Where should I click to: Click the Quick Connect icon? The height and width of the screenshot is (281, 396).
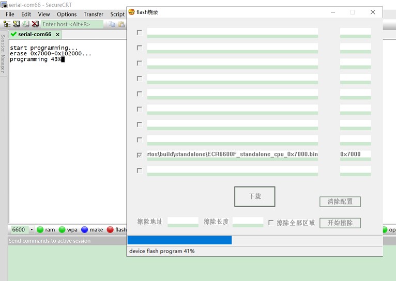[x=17, y=24]
